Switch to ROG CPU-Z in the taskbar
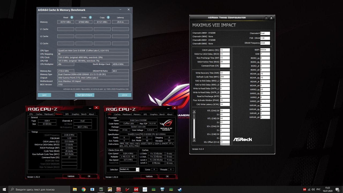This screenshot has height=193, width=343. tap(118, 190)
